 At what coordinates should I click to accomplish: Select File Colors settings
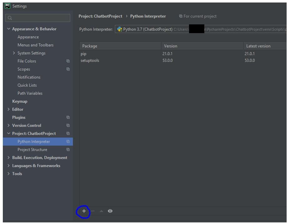pyautogui.click(x=27, y=61)
